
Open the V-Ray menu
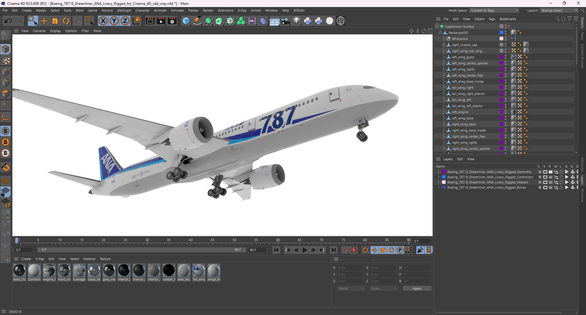point(242,10)
